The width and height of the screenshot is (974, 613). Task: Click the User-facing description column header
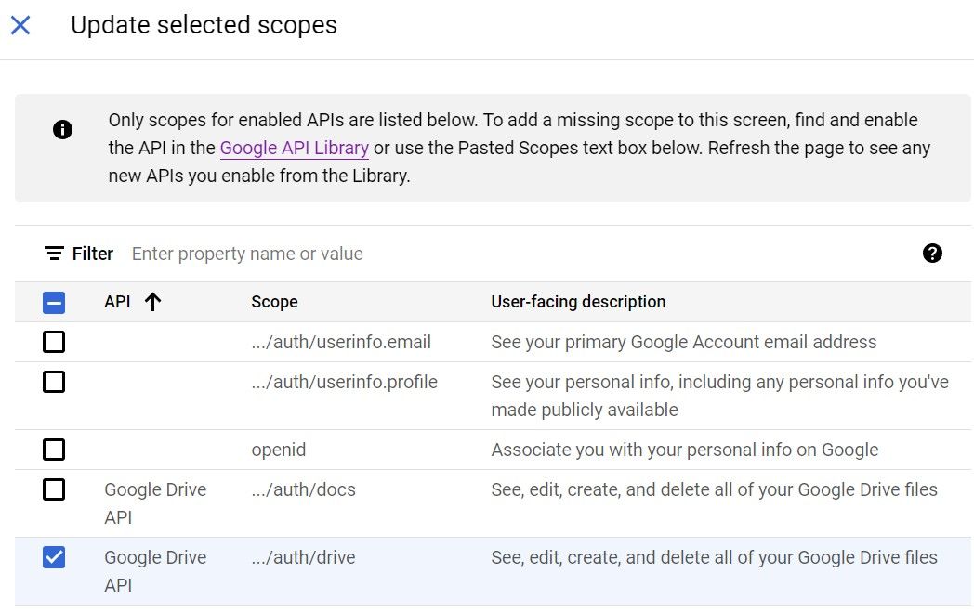578,301
